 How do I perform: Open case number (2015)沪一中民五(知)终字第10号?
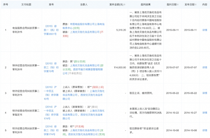tap(51, 93)
